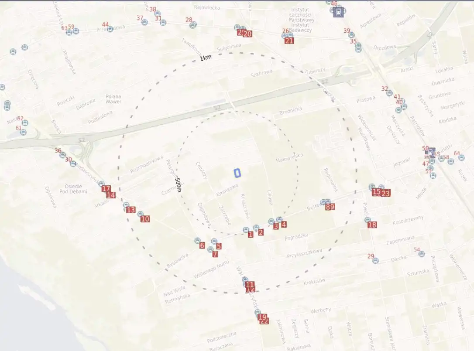Viewport: 474px width, 351px height.
Task: Select bus stop icon labeled 64
Action: click(461, 158)
